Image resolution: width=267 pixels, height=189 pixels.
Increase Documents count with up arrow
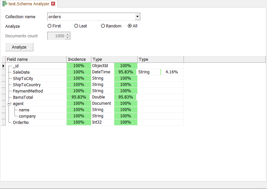pyautogui.click(x=68, y=34)
